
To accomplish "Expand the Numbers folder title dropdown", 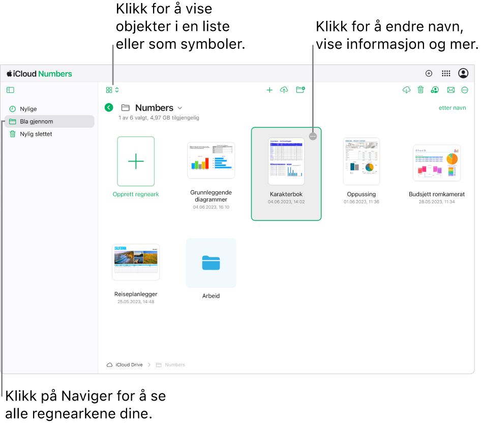I will tap(180, 108).
